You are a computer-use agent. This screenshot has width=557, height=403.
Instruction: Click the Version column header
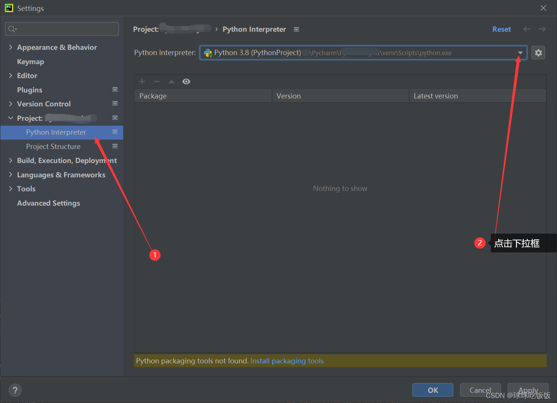coord(340,96)
